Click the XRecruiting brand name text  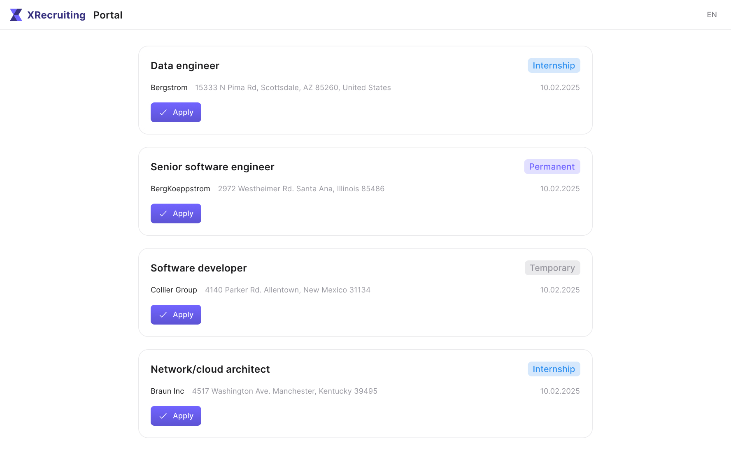pyautogui.click(x=56, y=15)
